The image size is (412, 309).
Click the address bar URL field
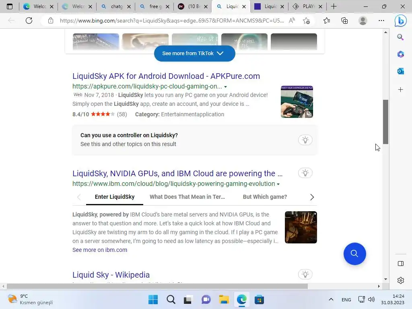click(172, 21)
